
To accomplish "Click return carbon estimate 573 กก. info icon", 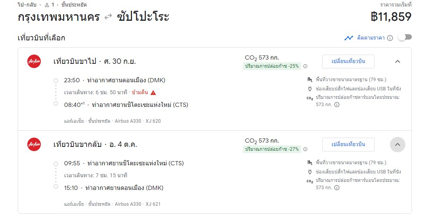I will (337, 188).
